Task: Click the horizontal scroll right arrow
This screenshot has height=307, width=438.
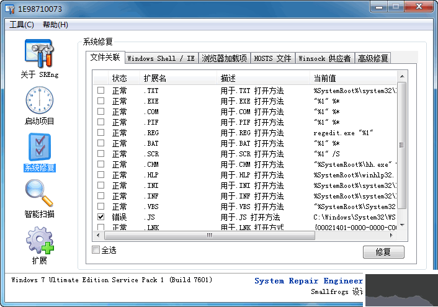Action: point(391,236)
